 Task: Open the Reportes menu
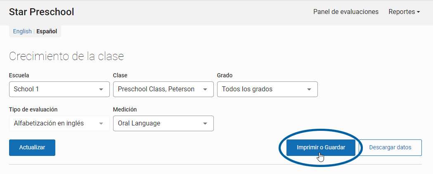pyautogui.click(x=404, y=12)
